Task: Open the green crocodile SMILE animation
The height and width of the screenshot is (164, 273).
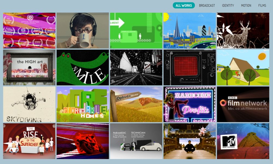Action: click(82, 68)
